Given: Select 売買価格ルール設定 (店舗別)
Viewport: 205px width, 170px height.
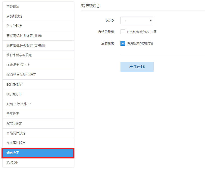Looking at the screenshot, I should tap(38, 45).
